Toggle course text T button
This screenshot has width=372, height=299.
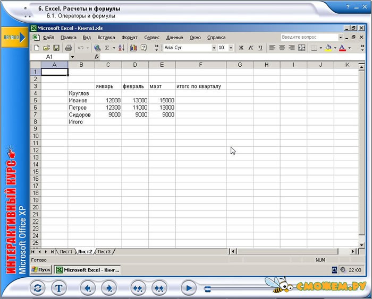58,288
